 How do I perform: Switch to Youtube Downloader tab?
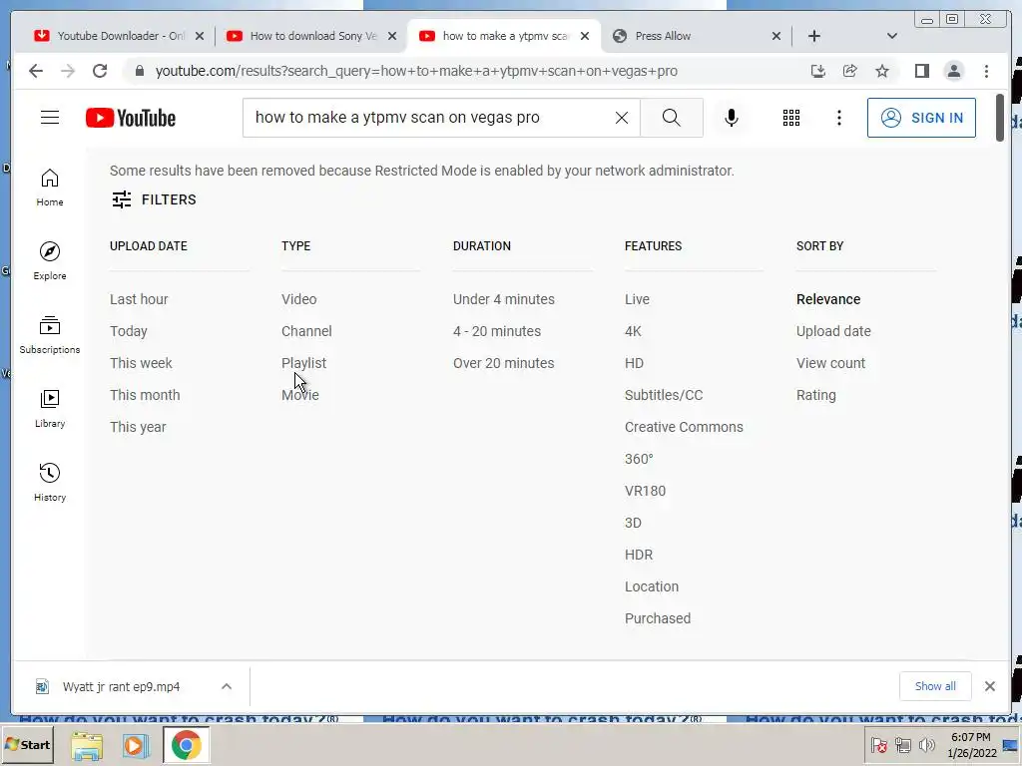pos(114,36)
